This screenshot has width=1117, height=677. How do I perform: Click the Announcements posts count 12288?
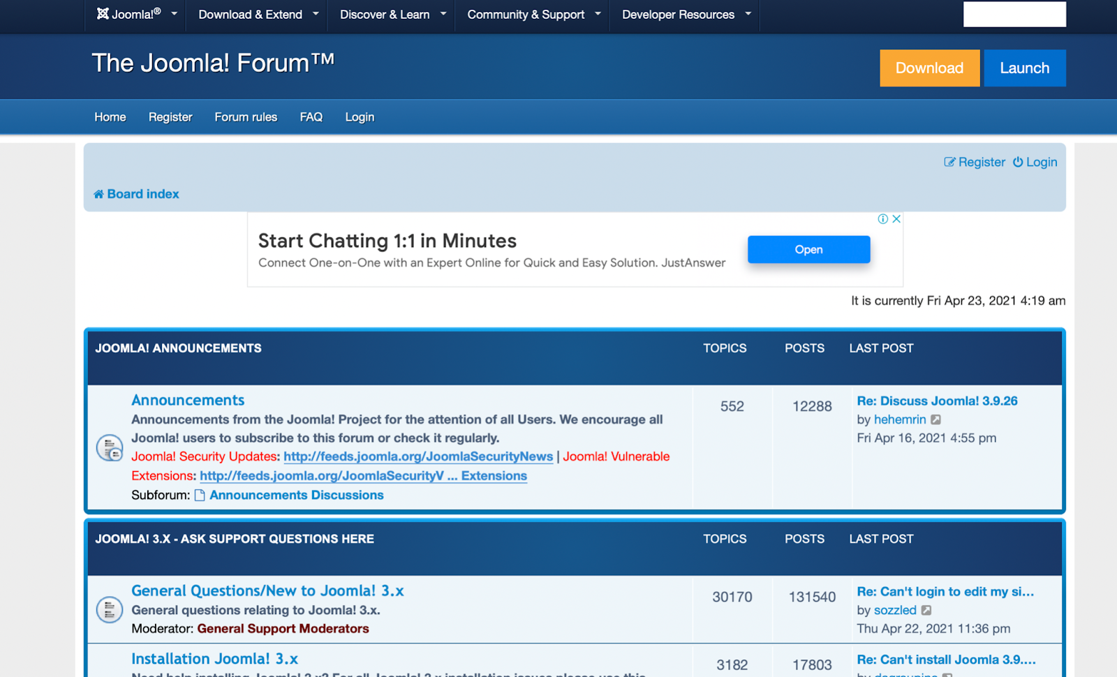pyautogui.click(x=812, y=406)
